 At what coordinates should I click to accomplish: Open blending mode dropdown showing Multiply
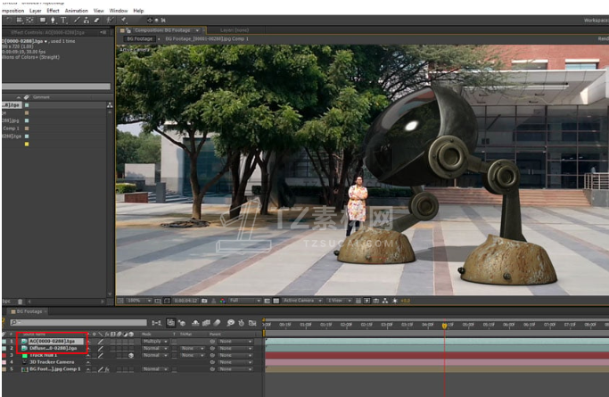point(155,342)
